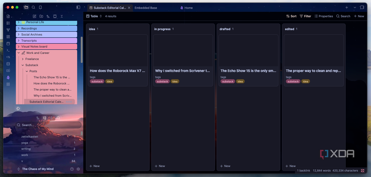Click auto-reveal current file icon
The width and height of the screenshot is (371, 177).
click(x=55, y=16)
